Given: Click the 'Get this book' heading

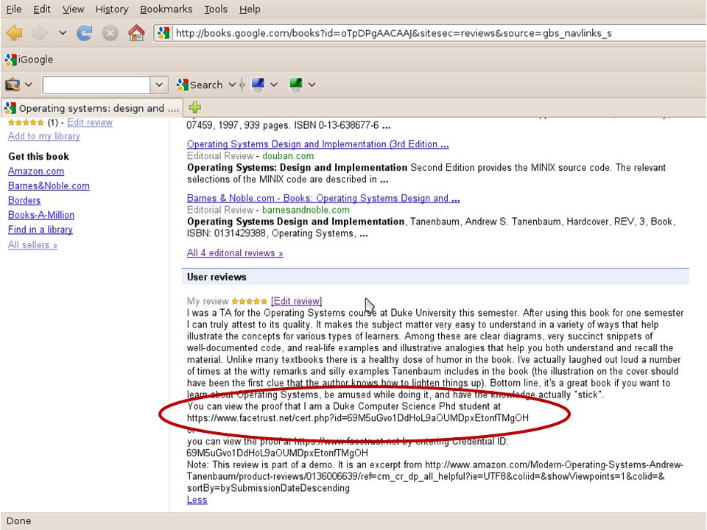Looking at the screenshot, I should (38, 156).
